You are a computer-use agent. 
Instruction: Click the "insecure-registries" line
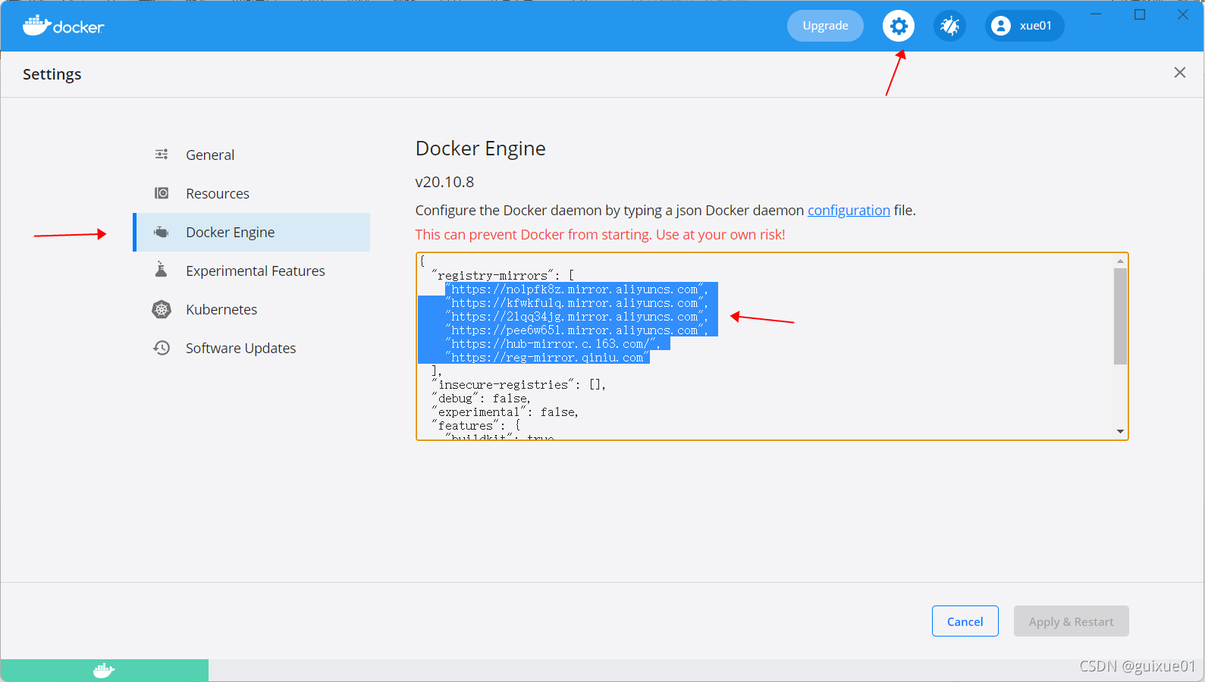(x=519, y=385)
